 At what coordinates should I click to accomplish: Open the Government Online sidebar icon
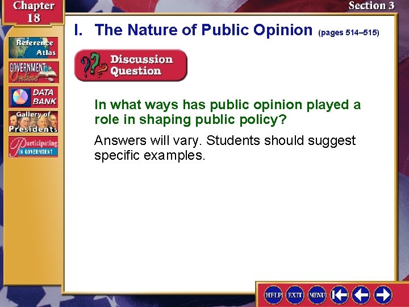click(34, 72)
